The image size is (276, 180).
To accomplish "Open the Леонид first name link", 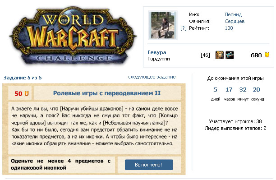I will (x=233, y=14).
